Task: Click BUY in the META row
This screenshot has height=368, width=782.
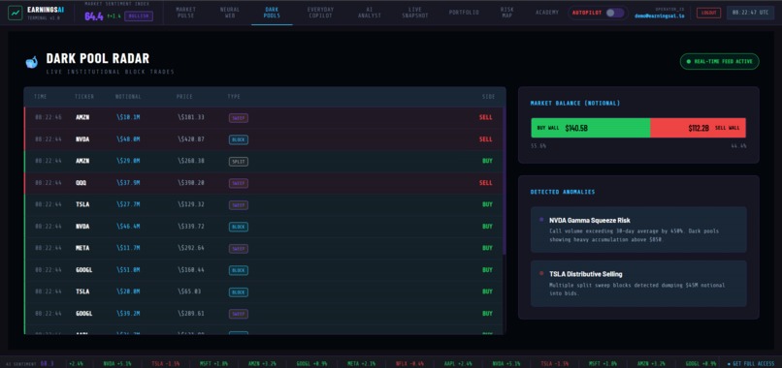Action: [x=487, y=248]
